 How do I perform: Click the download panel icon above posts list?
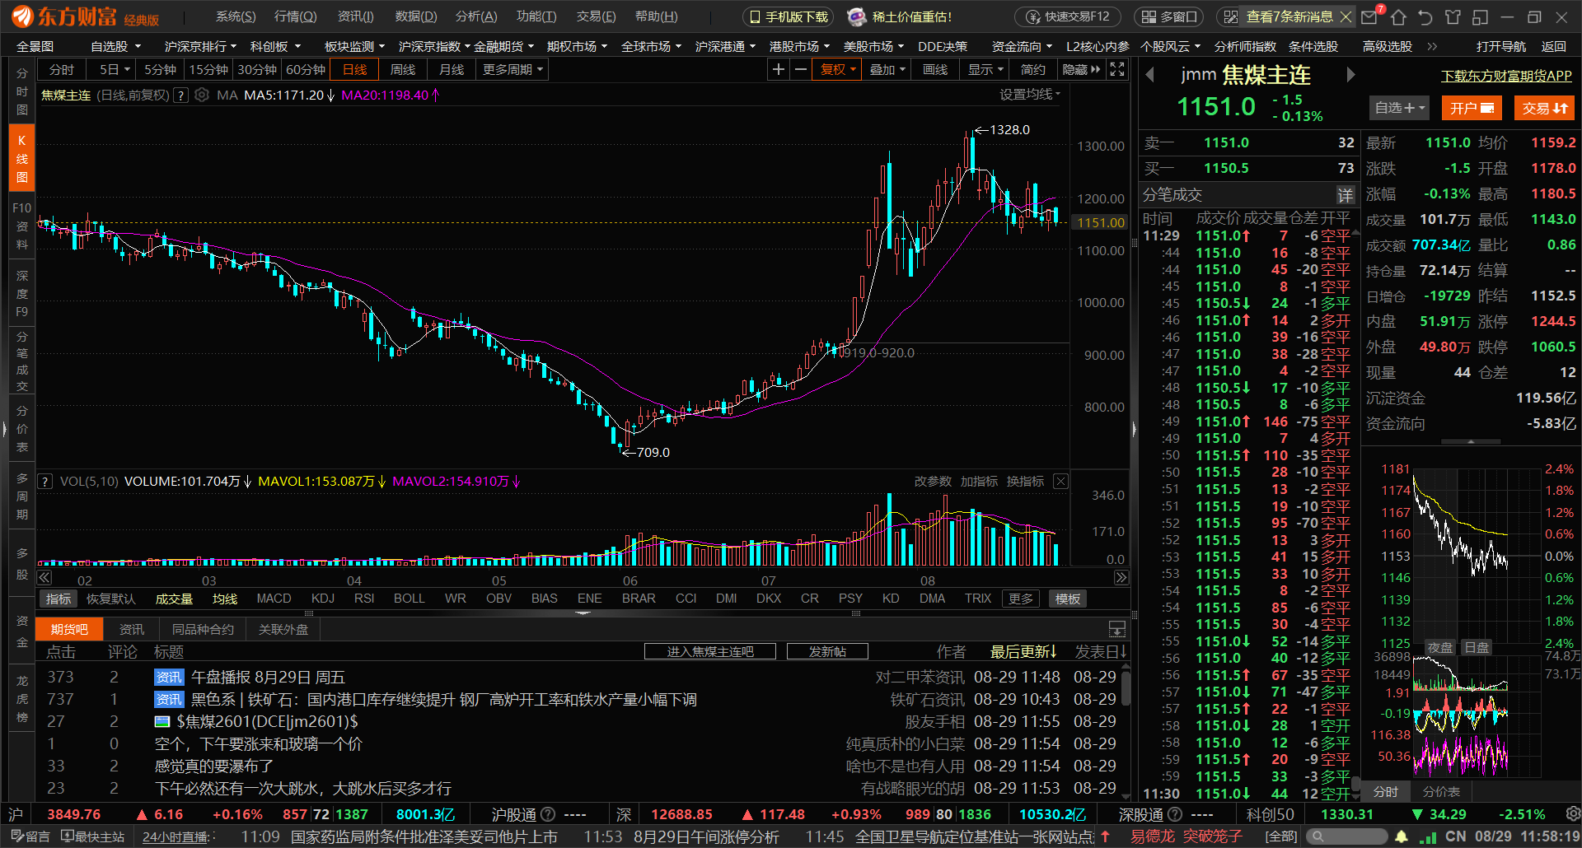(1117, 630)
